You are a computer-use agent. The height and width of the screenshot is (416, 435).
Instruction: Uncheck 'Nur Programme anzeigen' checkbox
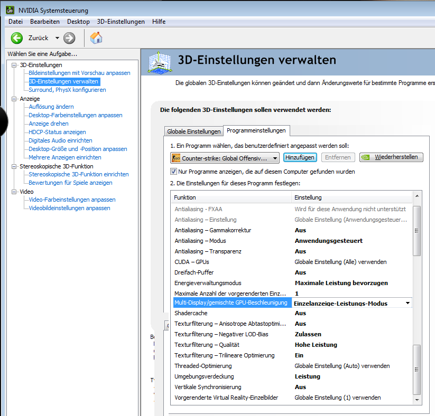[x=174, y=172]
